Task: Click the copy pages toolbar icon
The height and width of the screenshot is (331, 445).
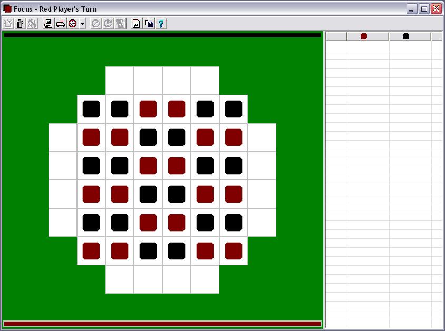Action: point(149,24)
